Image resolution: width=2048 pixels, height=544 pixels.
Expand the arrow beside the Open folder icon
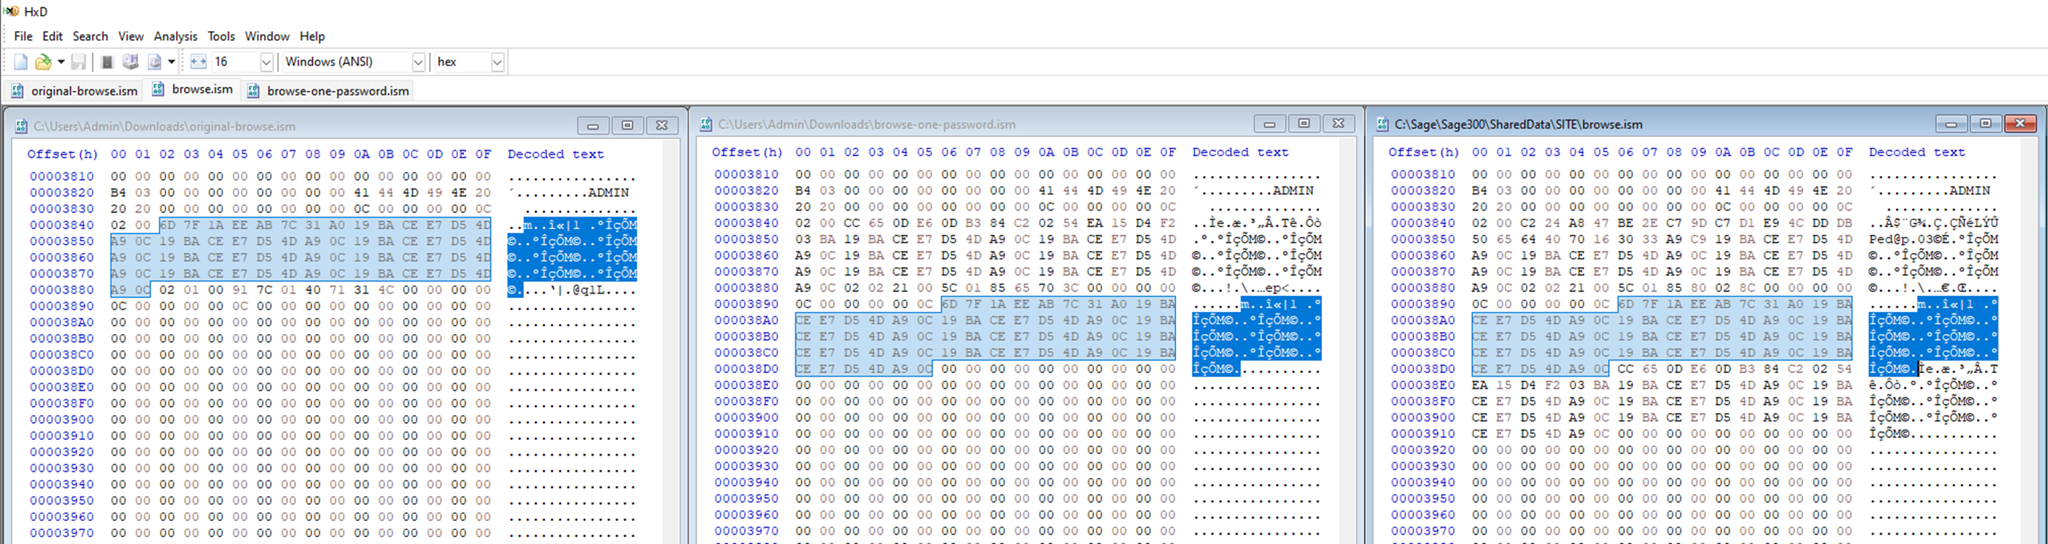coord(61,62)
